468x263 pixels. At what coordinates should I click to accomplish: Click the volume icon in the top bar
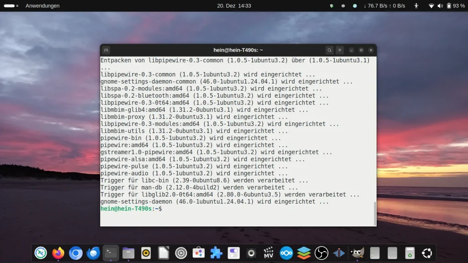click(439, 6)
